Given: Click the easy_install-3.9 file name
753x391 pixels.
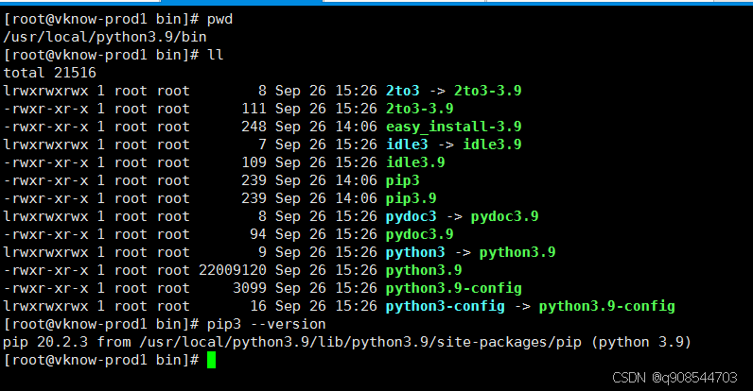Looking at the screenshot, I should [x=453, y=127].
